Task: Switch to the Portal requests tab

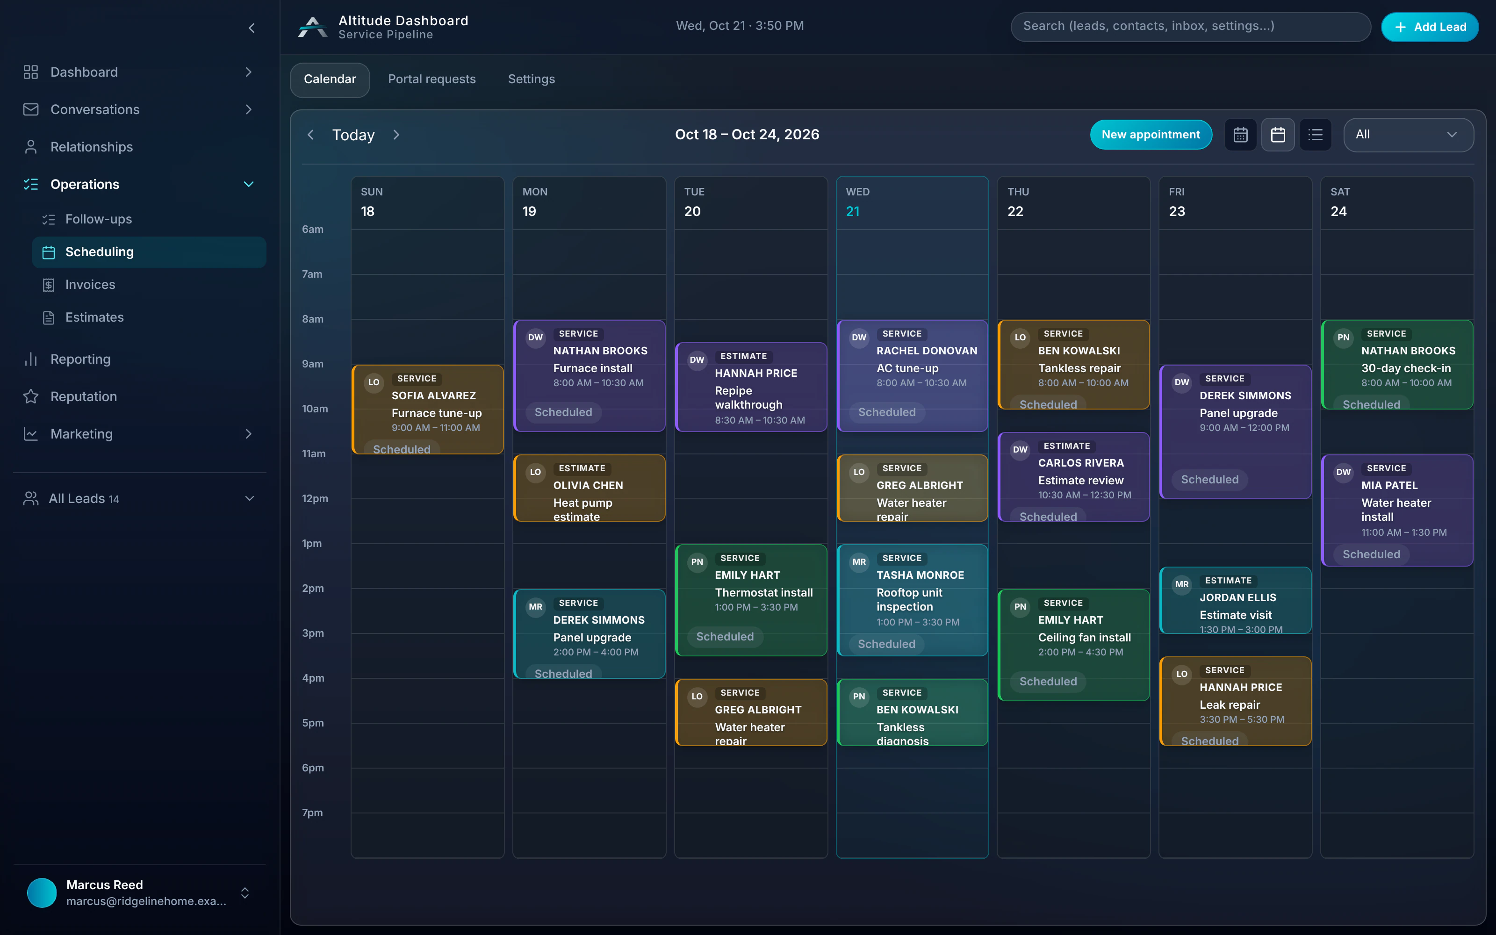Action: 432,79
